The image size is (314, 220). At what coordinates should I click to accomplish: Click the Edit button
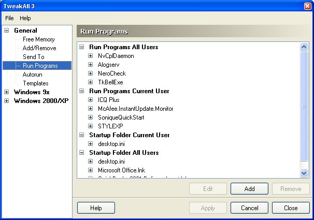point(208,188)
